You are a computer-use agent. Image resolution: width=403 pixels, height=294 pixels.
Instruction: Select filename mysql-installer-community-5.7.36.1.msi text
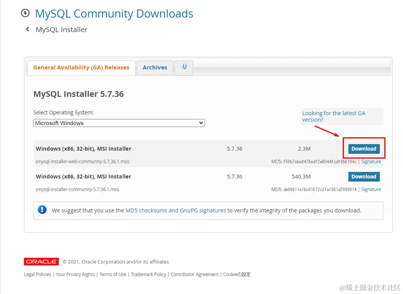(x=77, y=189)
